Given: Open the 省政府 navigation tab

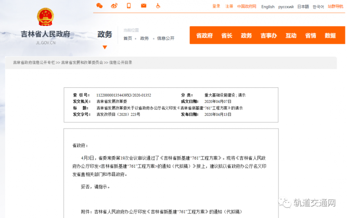Looking at the screenshot, I should pyautogui.click(x=204, y=35).
